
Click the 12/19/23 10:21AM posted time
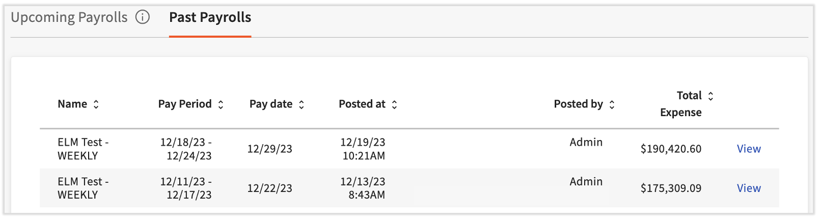coord(363,149)
